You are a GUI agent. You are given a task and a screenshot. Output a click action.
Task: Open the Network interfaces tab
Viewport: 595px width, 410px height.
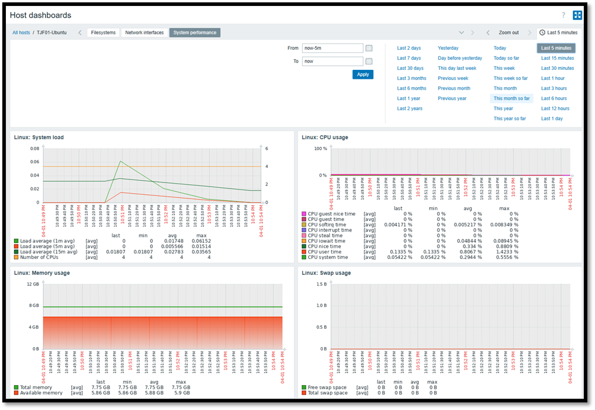click(144, 33)
